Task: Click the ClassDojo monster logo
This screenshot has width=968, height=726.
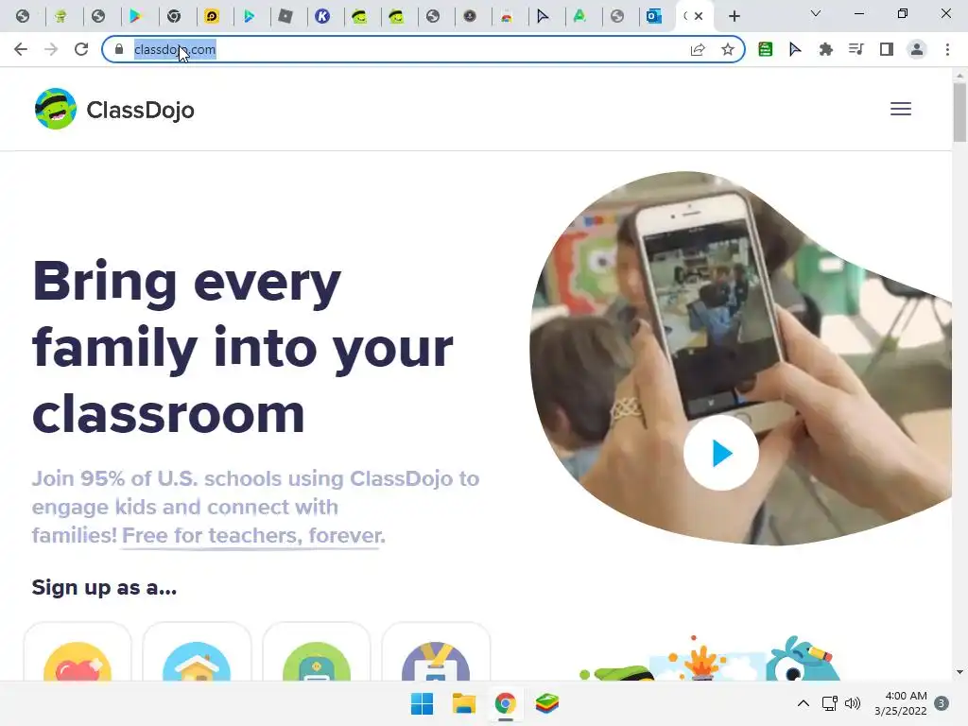Action: [x=56, y=110]
